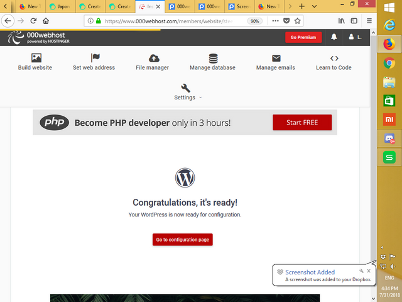Open File Explorer from taskbar
Image resolution: width=402 pixels, height=302 pixels.
pos(389,82)
